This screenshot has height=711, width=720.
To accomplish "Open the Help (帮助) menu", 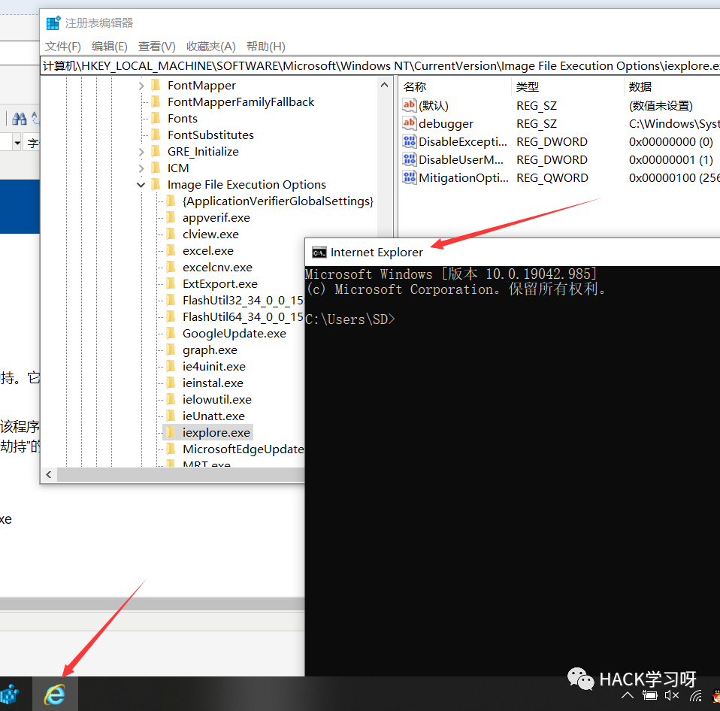I will click(266, 47).
